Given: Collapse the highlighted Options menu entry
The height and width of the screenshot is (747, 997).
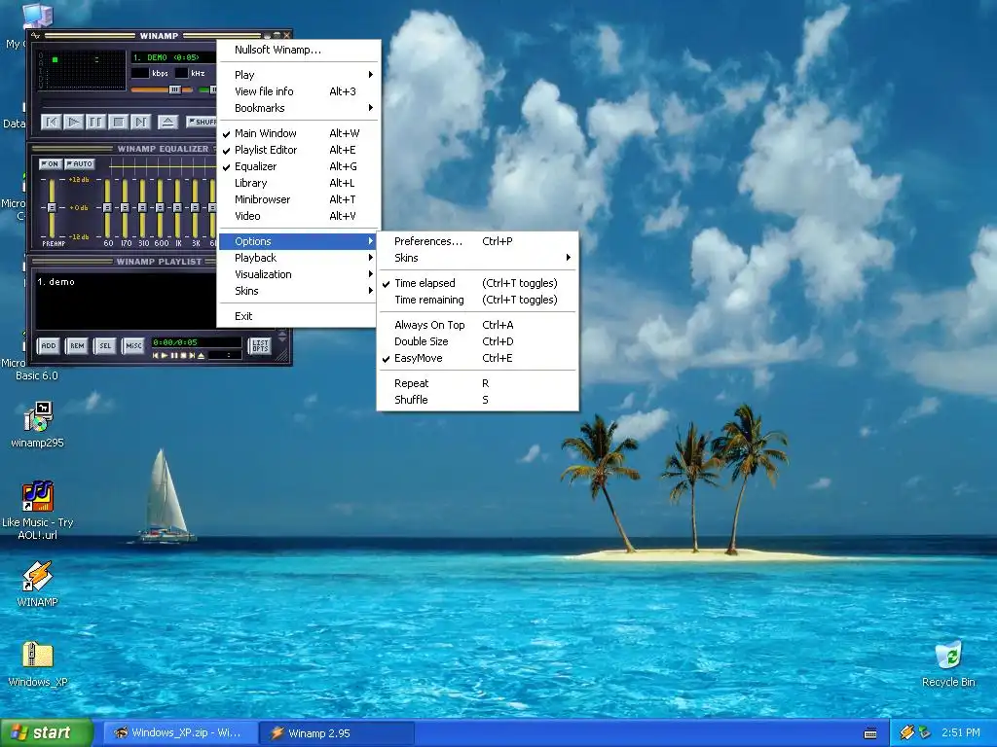Looking at the screenshot, I should pos(298,241).
